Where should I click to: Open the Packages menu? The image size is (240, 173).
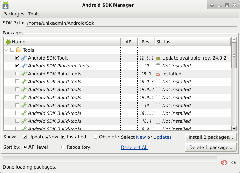pyautogui.click(x=14, y=14)
